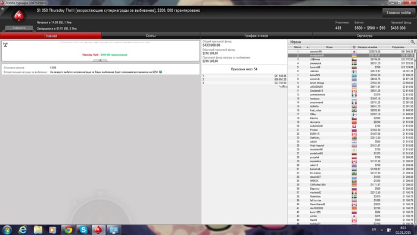The width and height of the screenshot is (417, 235).
Task: Sort by the Игрок column header
Action: coord(329,47)
